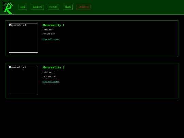Select the 'Code: test' text under Abnormality 2
Viewport: 184px width, 138px height.
[48, 72]
